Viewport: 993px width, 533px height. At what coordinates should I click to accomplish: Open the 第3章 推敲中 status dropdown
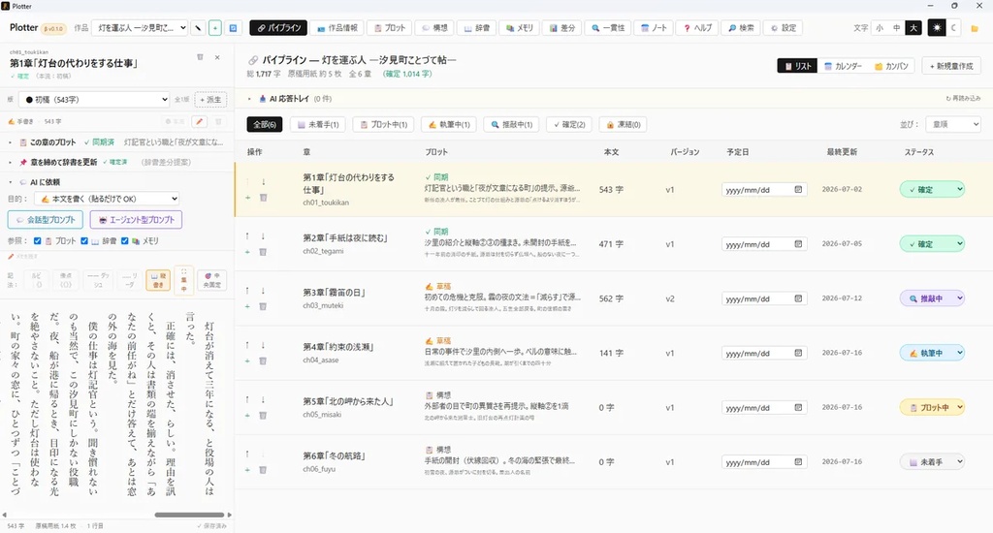point(932,298)
